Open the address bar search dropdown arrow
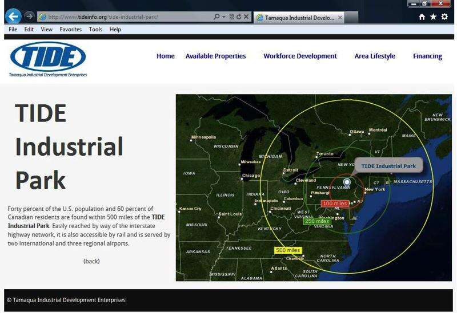 pos(223,17)
